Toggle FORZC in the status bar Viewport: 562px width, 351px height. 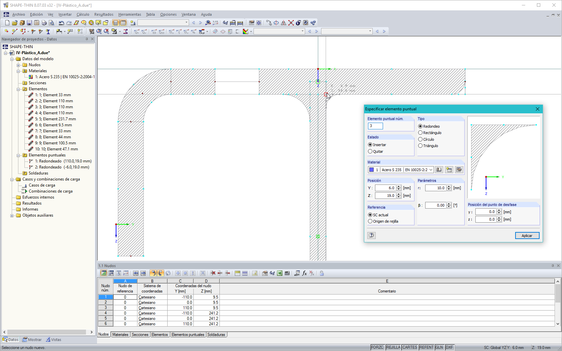pyautogui.click(x=377, y=347)
